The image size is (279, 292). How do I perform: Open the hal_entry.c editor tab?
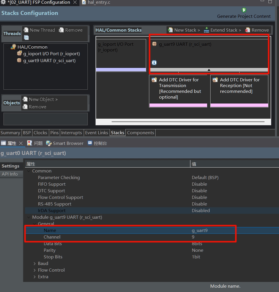99,3
